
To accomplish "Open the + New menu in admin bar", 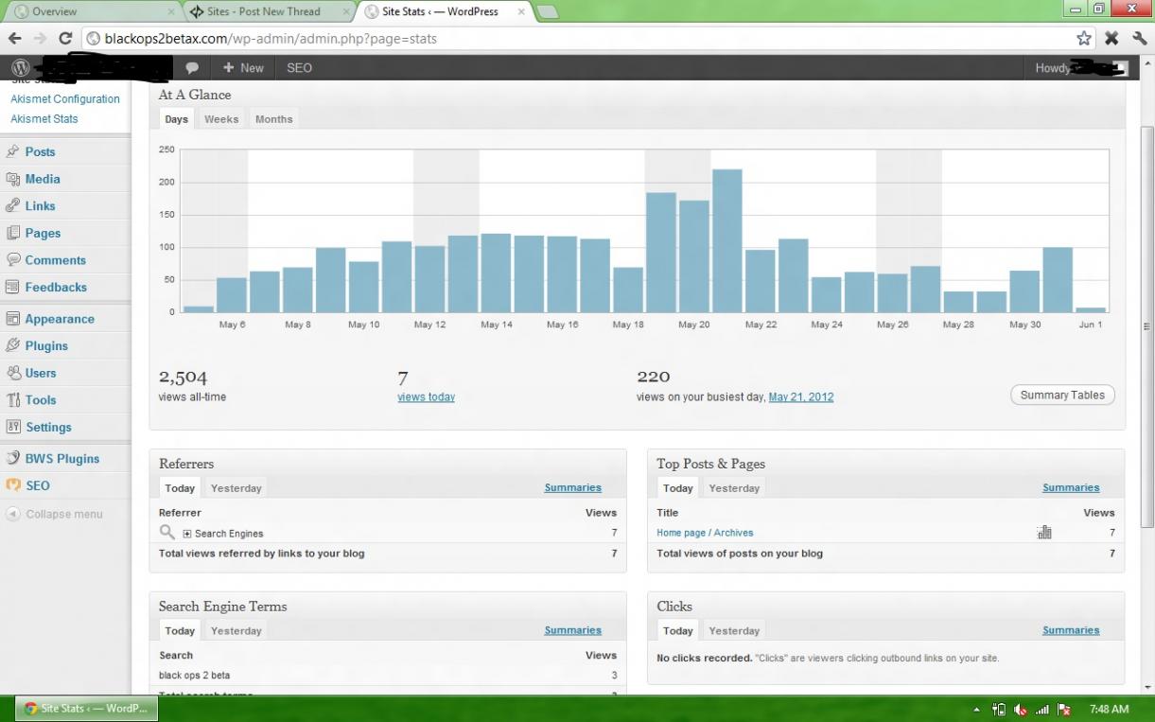I will point(243,68).
